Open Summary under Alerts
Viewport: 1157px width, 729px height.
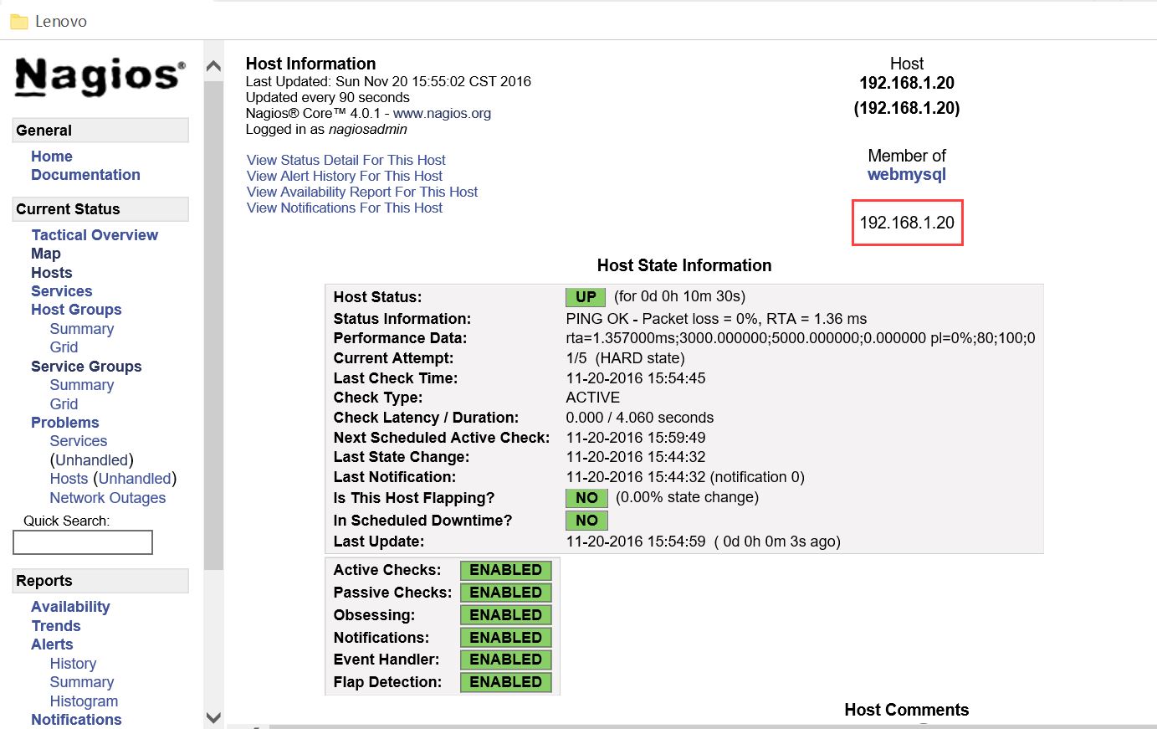[82, 682]
